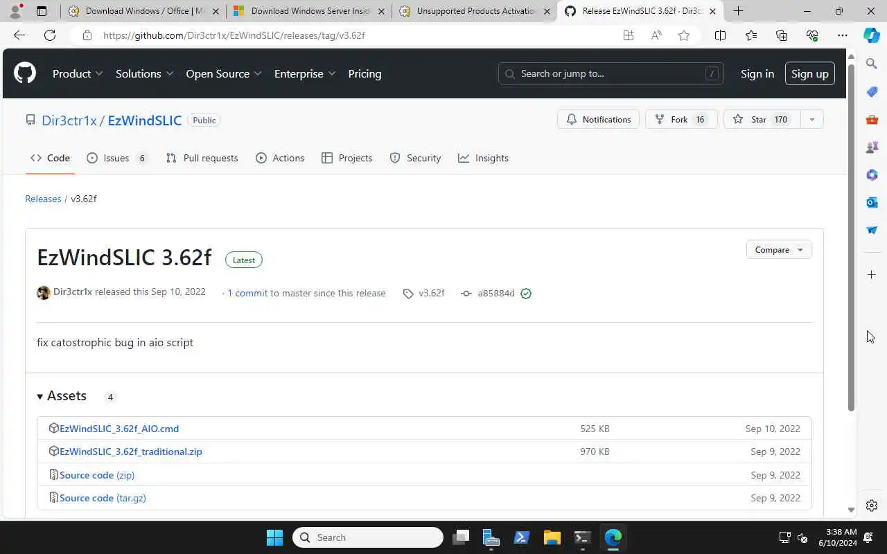Click the Pricing link
This screenshot has width=887, height=554.
[365, 73]
